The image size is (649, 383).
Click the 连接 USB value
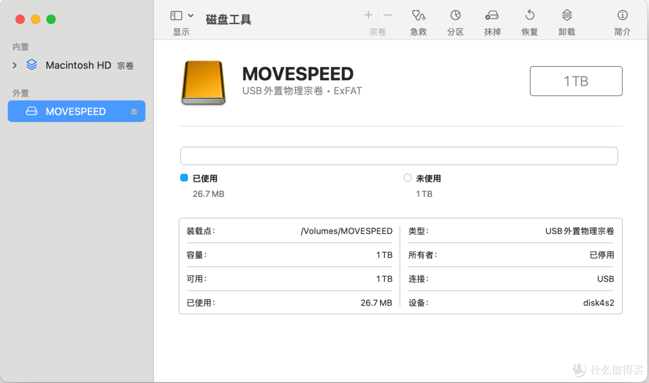pos(606,279)
